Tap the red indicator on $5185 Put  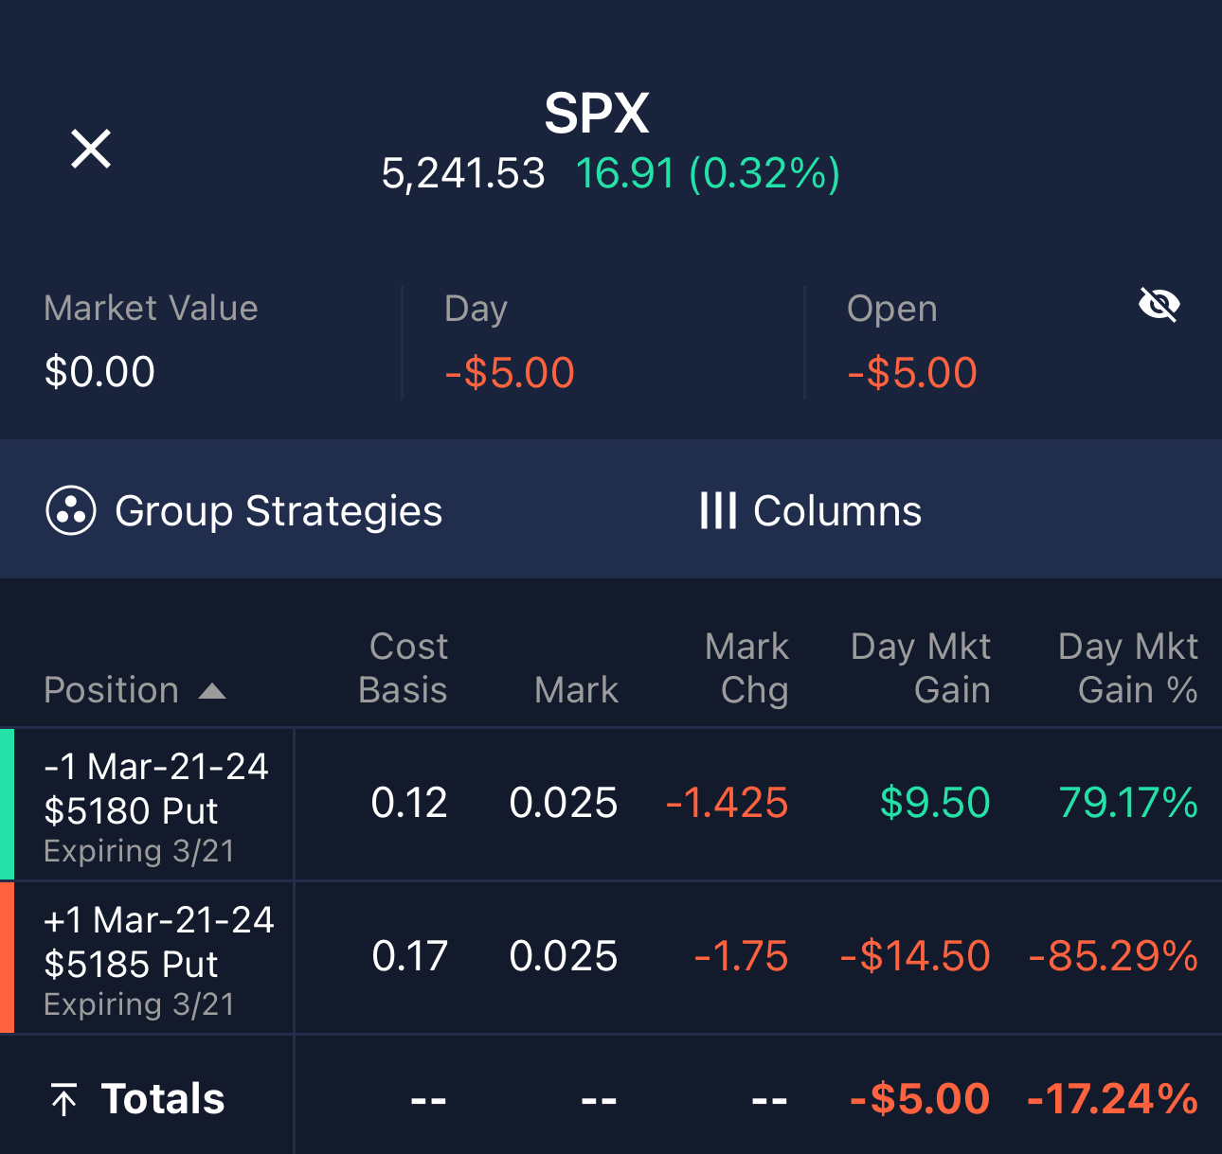click(x=7, y=958)
